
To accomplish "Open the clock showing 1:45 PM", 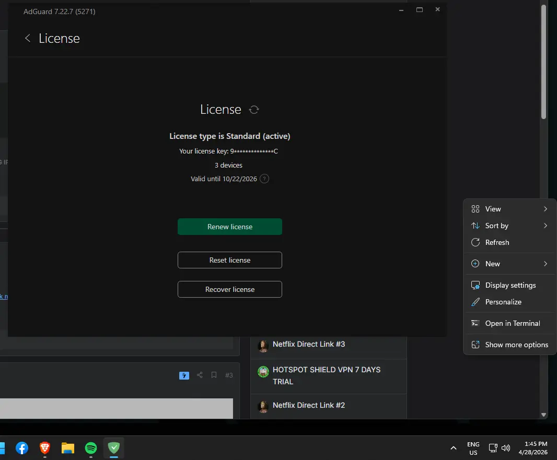I will pyautogui.click(x=532, y=448).
